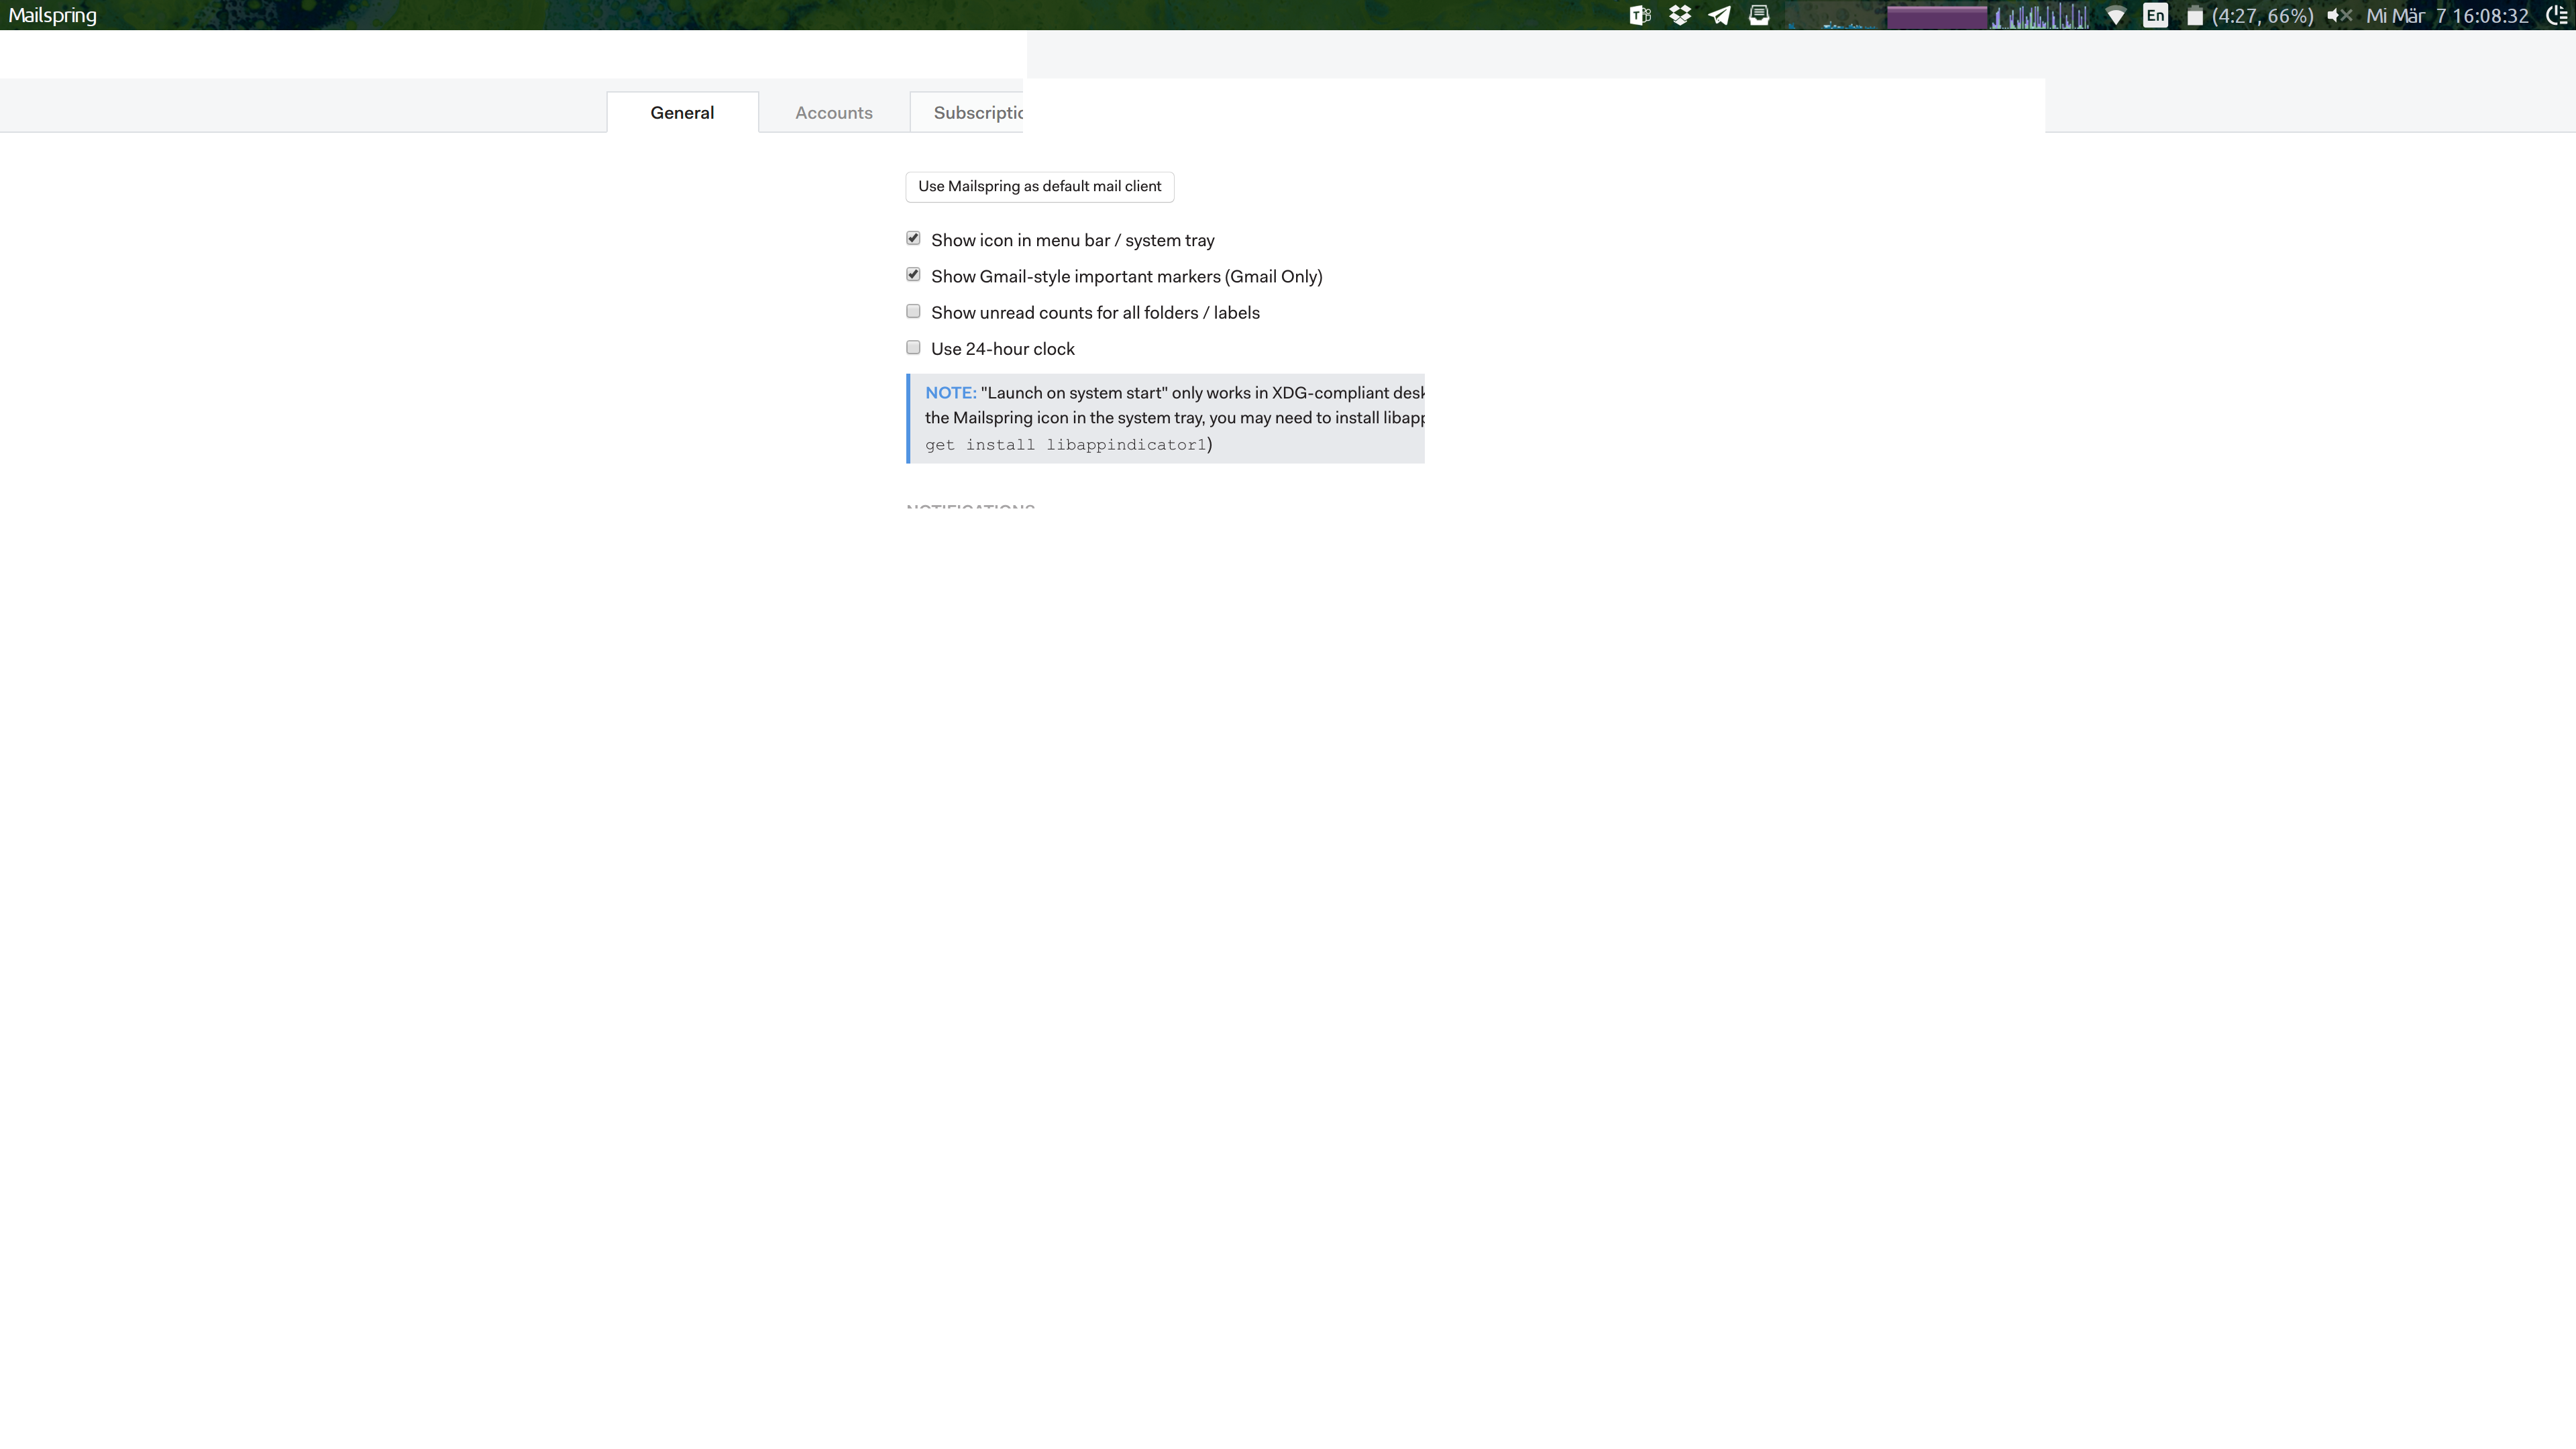The width and height of the screenshot is (2576, 1449).
Task: Unmute audio via the muted speaker icon
Action: click(2339, 15)
